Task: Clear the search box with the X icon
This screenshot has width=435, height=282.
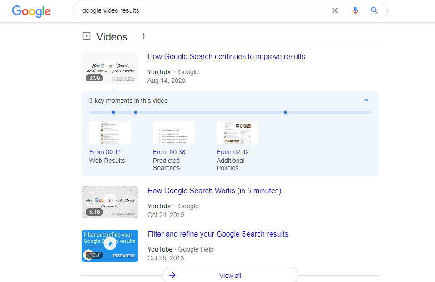Action: (x=335, y=10)
